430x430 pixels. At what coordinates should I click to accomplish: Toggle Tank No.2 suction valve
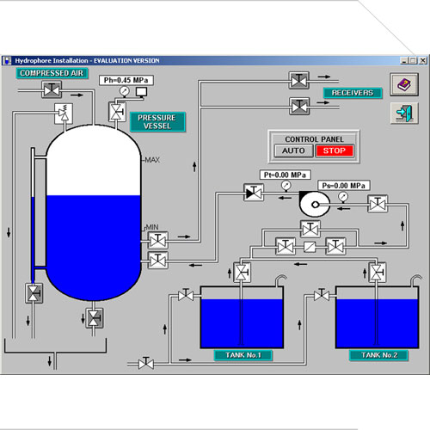378,272
